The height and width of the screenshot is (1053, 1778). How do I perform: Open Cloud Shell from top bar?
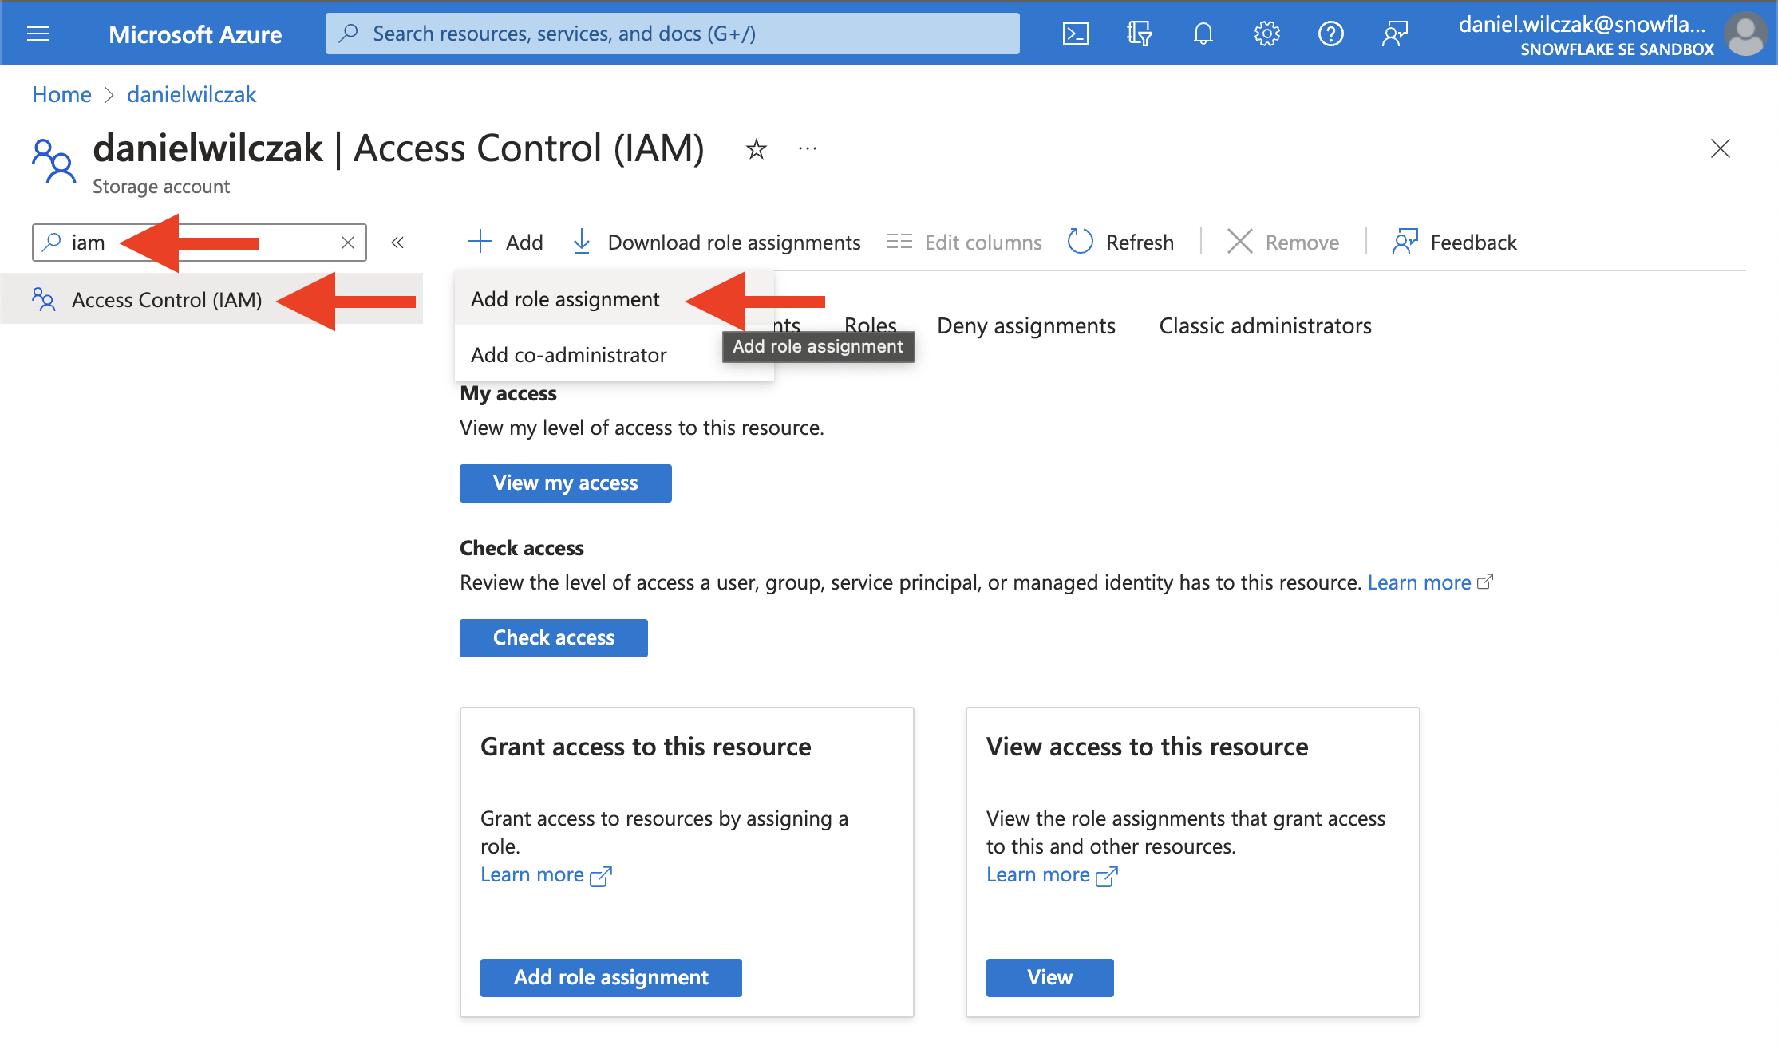tap(1075, 34)
